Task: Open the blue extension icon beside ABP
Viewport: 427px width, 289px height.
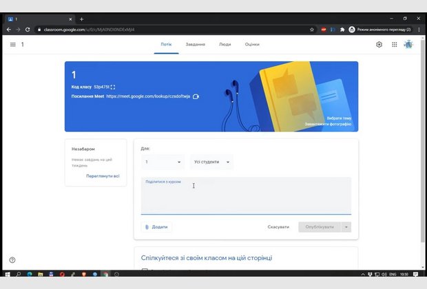Action: 333,30
